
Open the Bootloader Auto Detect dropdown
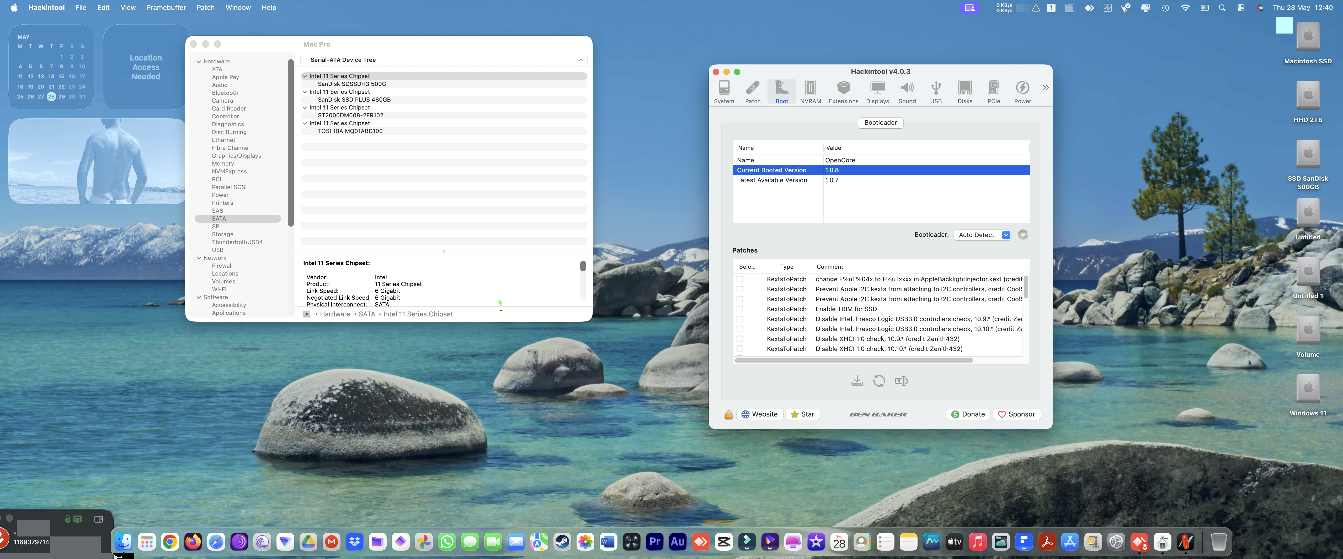(x=982, y=235)
